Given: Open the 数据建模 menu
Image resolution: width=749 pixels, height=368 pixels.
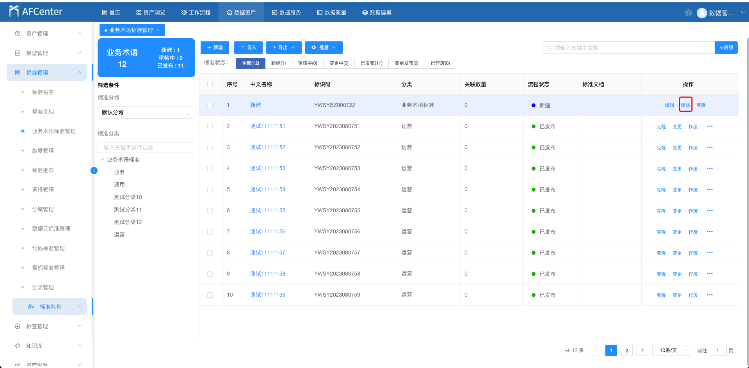Looking at the screenshot, I should click(x=377, y=12).
